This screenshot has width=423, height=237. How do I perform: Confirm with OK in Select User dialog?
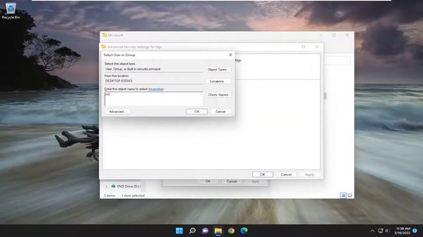[x=197, y=111]
